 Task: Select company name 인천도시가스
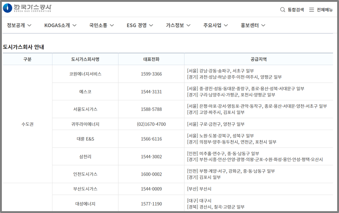point(85,174)
